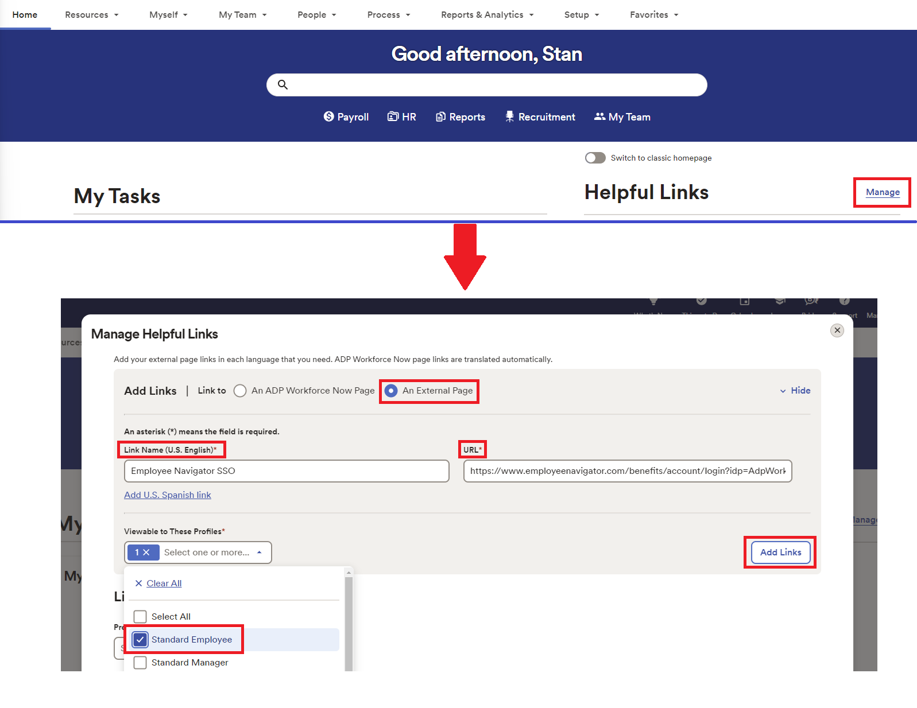Open the Reports quick link
This screenshot has width=917, height=708.
461,117
